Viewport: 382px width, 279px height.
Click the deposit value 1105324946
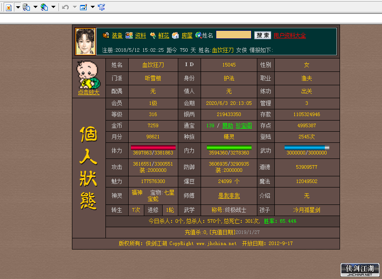(x=307, y=114)
